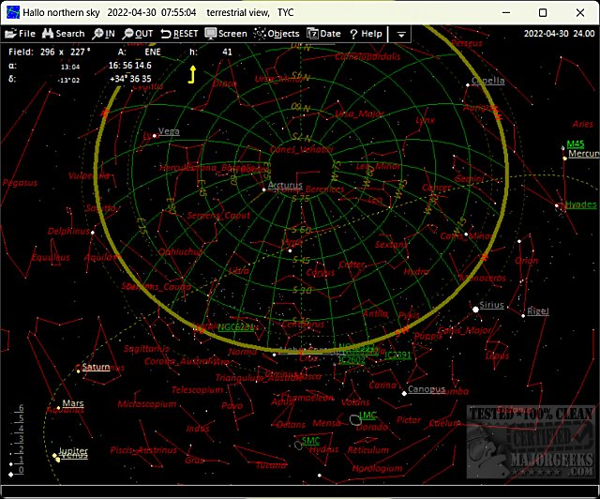Image resolution: width=600 pixels, height=499 pixels.
Task: Click the M45 cluster label
Action: pyautogui.click(x=575, y=144)
